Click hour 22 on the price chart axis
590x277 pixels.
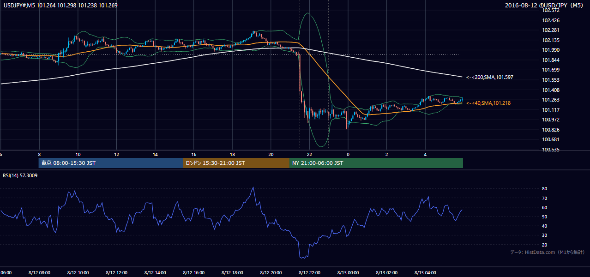[310, 154]
